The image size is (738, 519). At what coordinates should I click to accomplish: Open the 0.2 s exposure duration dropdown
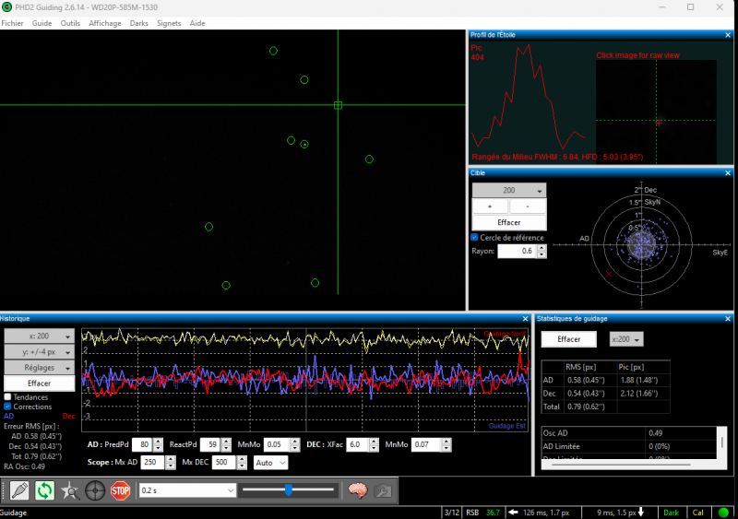pos(187,490)
